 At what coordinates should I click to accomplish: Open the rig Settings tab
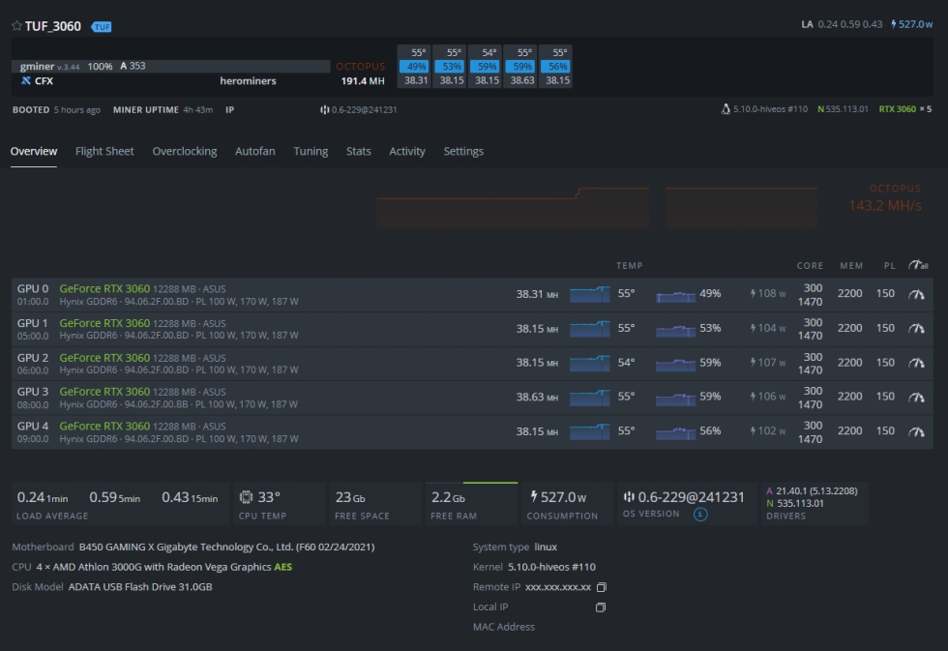(463, 151)
